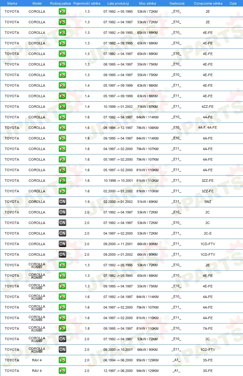The height and width of the screenshot is (376, 243).
Task: Select the 1.8 engine capacity cell
Action: [87, 328]
